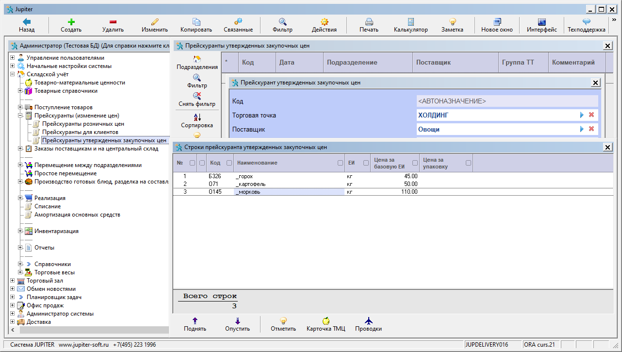Click the Поднять up arrow button

(x=195, y=324)
